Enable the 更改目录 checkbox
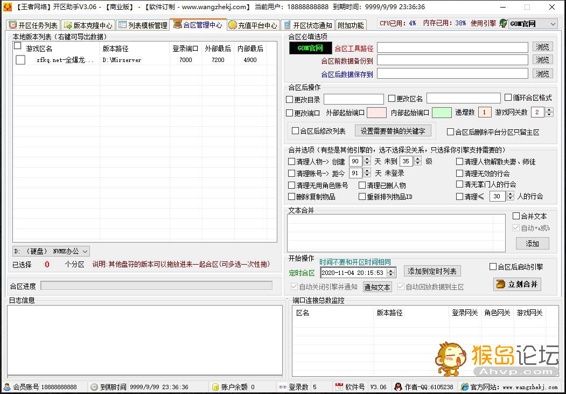 pyautogui.click(x=290, y=99)
